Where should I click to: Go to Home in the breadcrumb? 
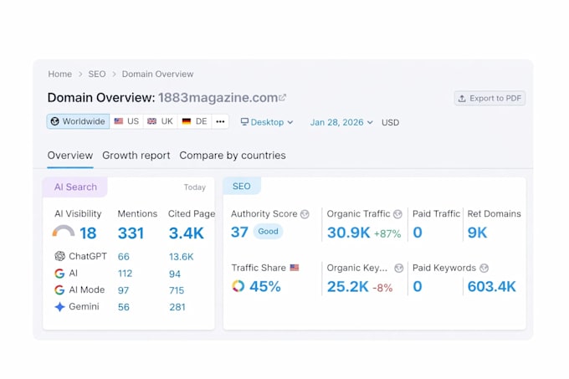(x=60, y=74)
